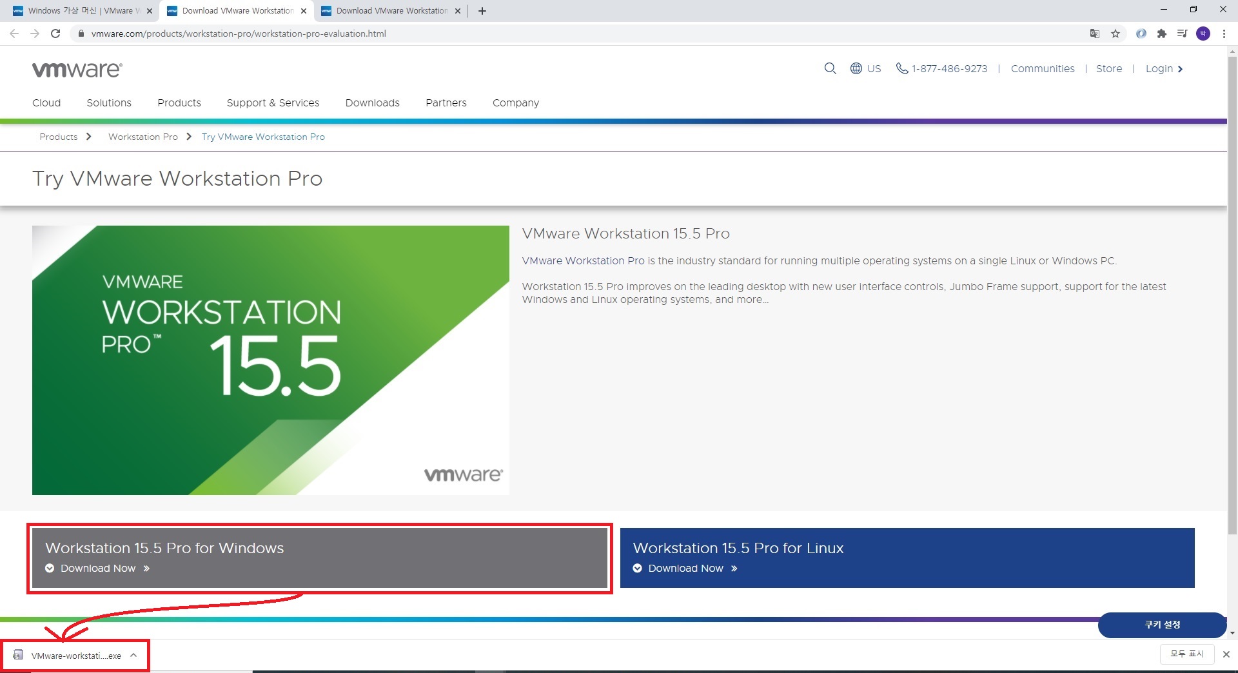The height and width of the screenshot is (673, 1238).
Task: Close the third Download VMware Workstation tab
Action: [x=458, y=11]
